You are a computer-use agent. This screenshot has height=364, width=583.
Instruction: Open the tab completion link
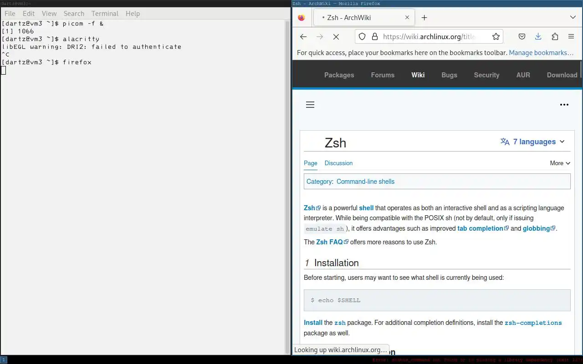pos(483,228)
